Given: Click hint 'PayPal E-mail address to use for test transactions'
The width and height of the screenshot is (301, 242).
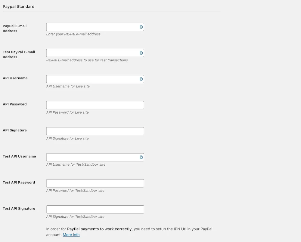Looking at the screenshot, I should (87, 60).
